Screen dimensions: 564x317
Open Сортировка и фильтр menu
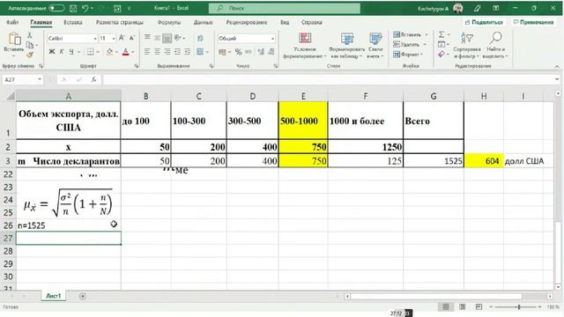click(x=467, y=45)
